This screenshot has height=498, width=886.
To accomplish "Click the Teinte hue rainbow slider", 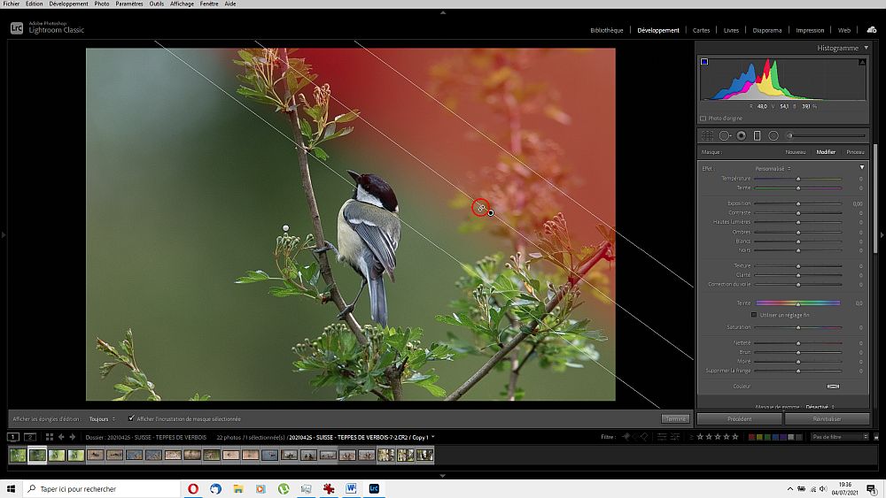I will (x=798, y=303).
